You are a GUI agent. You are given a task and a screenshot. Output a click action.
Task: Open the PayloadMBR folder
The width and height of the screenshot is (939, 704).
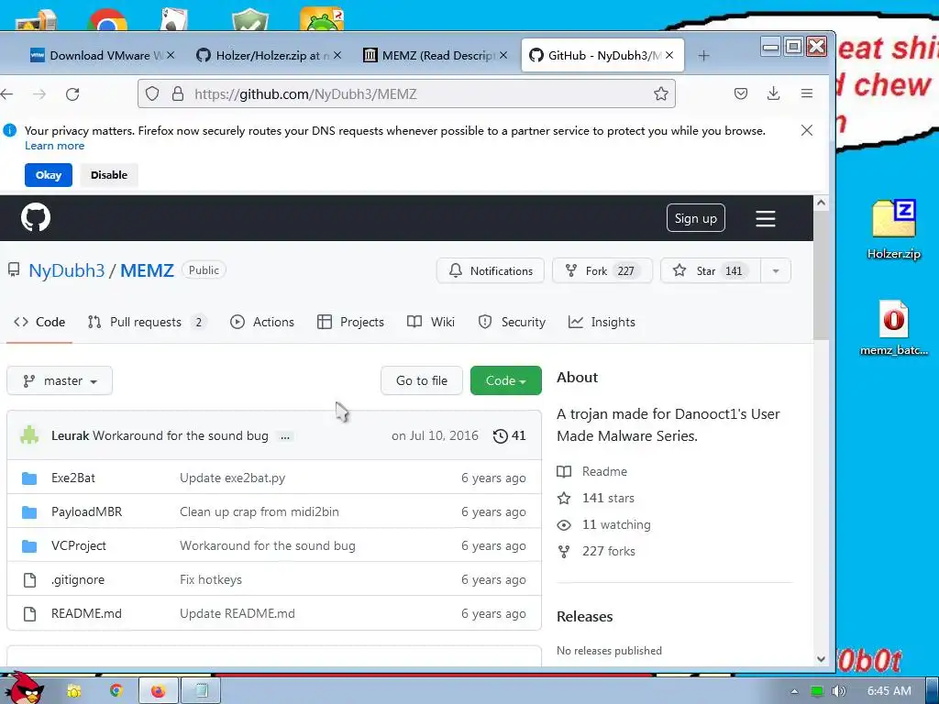87,511
